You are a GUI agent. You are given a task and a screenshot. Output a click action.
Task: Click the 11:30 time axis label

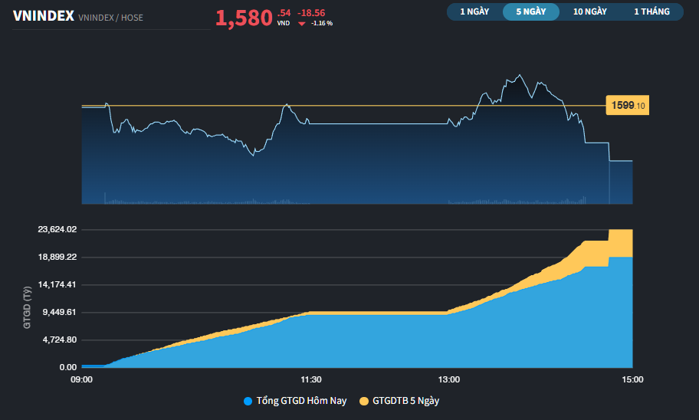click(x=310, y=379)
